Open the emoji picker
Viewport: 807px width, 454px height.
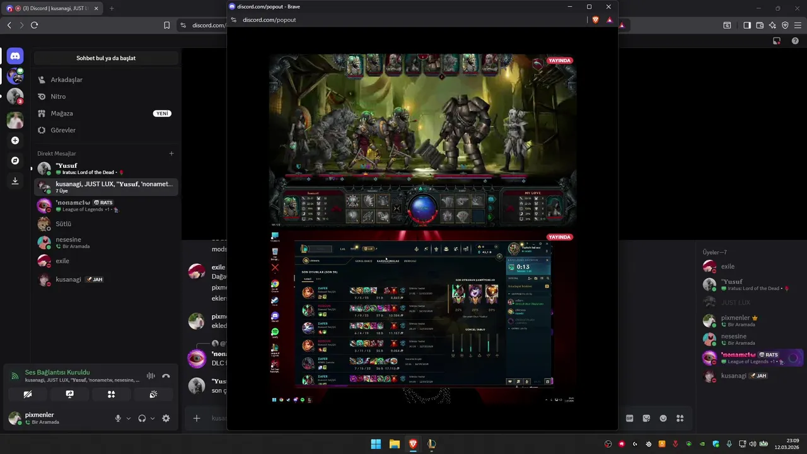click(663, 418)
